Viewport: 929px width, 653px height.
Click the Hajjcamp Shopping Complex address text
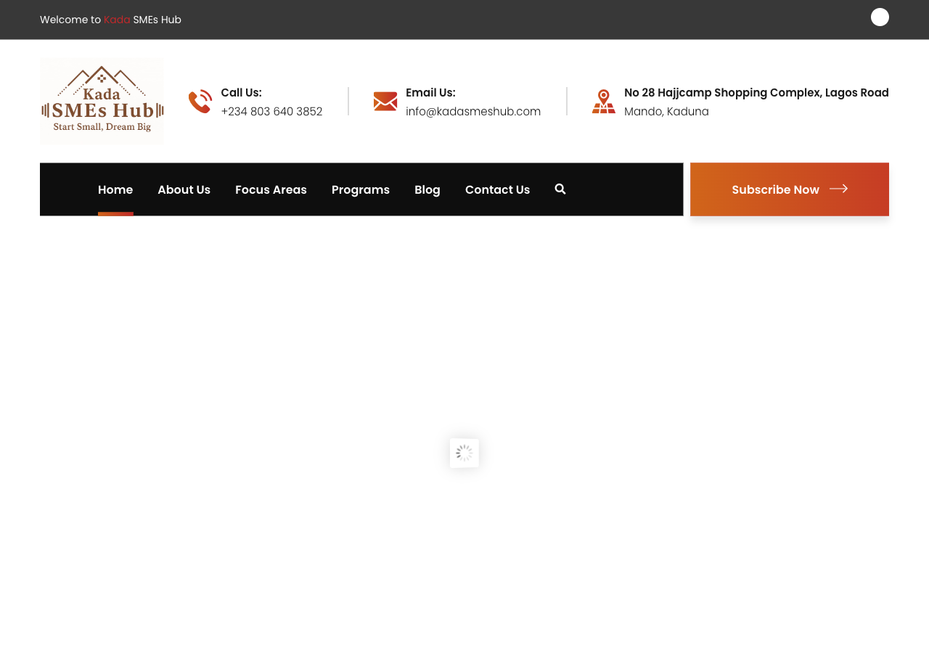(756, 93)
